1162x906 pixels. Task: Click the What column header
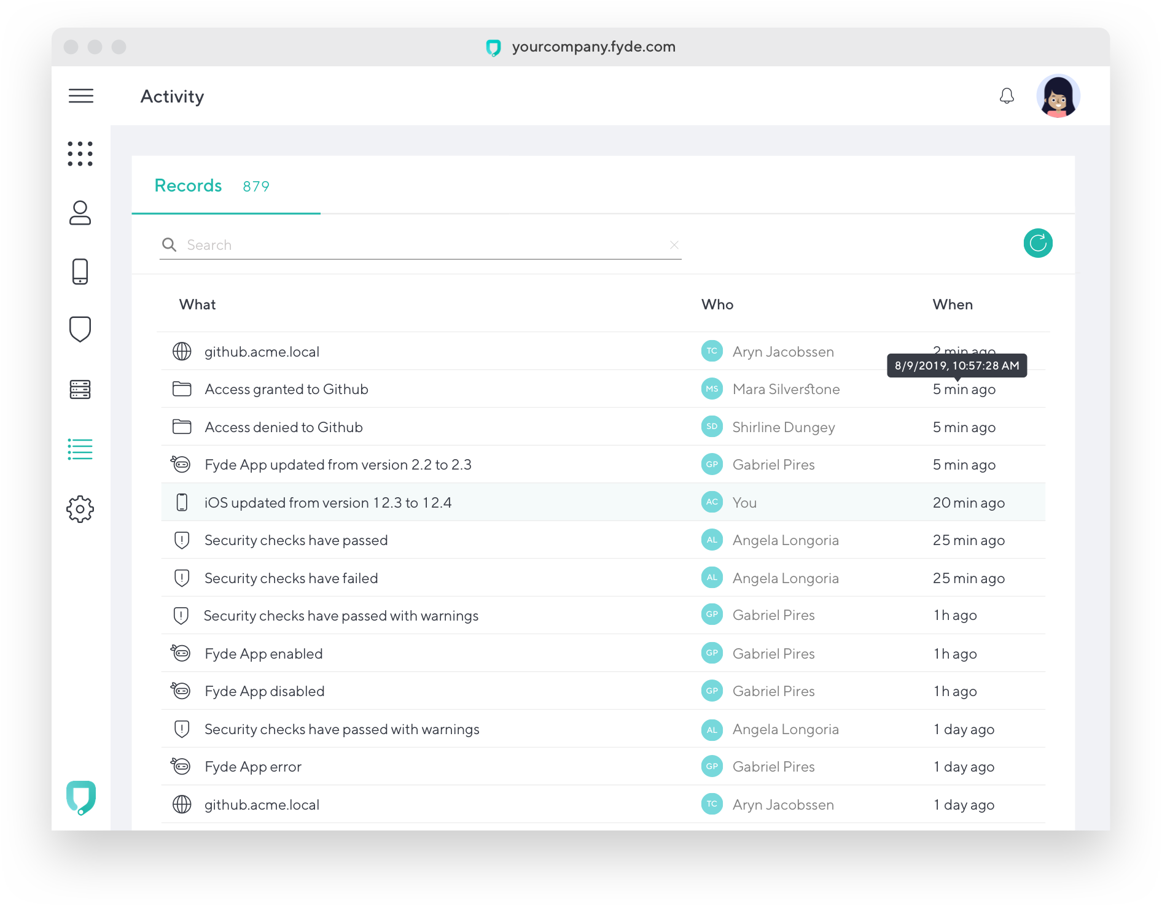(x=197, y=304)
